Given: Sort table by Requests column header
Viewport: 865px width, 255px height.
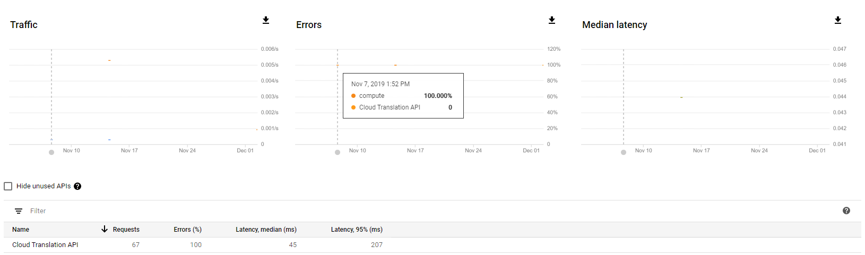Looking at the screenshot, I should 126,230.
